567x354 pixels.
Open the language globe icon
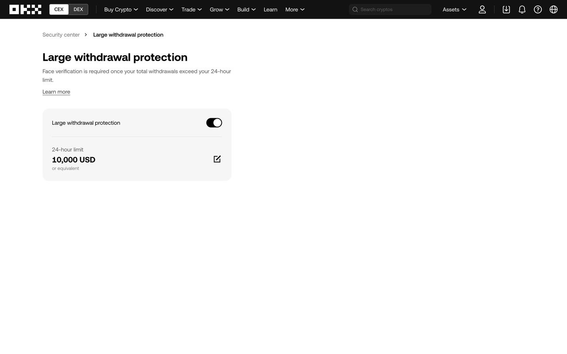(554, 9)
